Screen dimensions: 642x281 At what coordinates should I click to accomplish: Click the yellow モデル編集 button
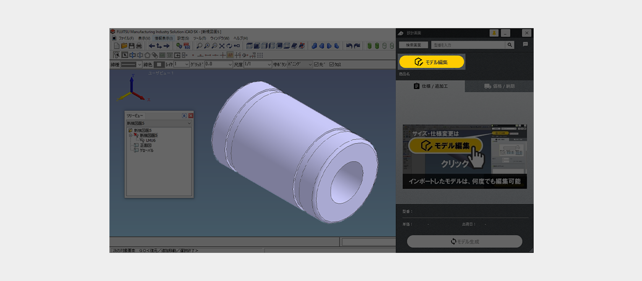pos(431,62)
